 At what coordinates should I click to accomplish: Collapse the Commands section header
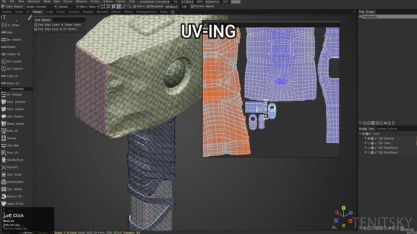pos(16,89)
